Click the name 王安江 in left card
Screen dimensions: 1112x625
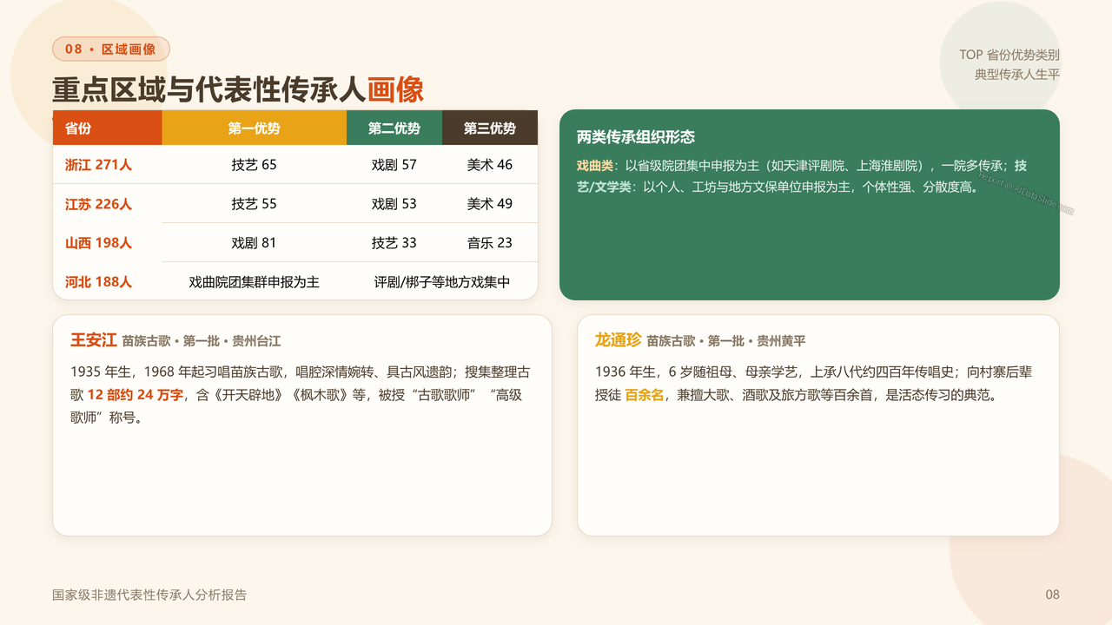coord(94,340)
